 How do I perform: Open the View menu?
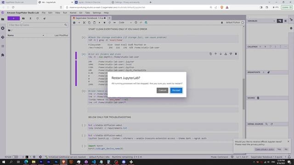coord(57,13)
